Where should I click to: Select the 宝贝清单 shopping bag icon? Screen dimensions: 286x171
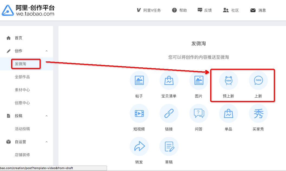pyautogui.click(x=169, y=80)
